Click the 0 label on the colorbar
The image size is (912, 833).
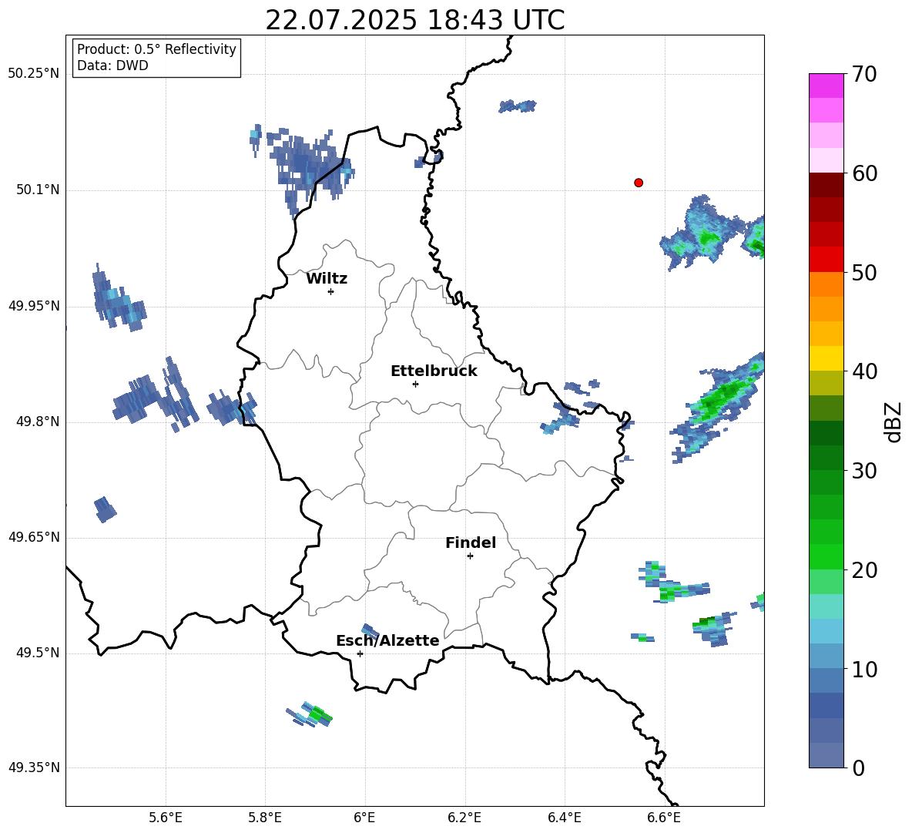click(x=858, y=768)
